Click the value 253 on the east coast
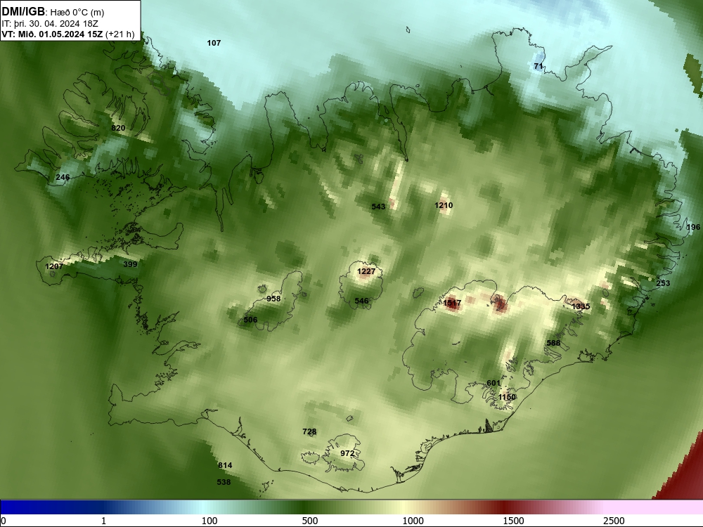The height and width of the screenshot is (527, 703). tap(663, 283)
